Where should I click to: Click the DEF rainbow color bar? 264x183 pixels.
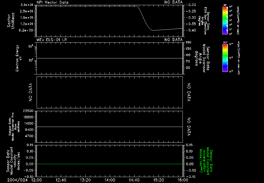(x=225, y=58)
